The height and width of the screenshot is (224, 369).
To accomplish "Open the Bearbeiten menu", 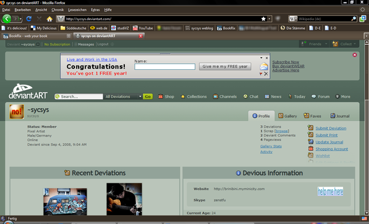I will 23,10.
